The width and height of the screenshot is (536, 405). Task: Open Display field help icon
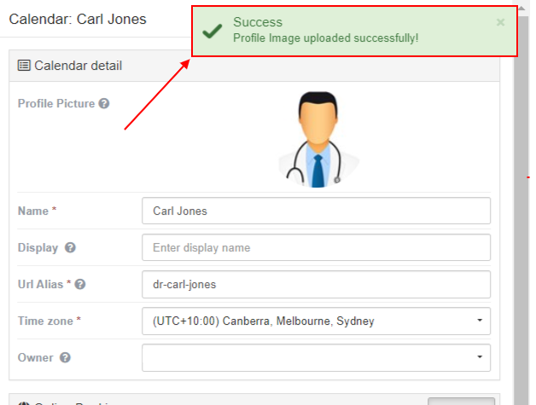[70, 247]
